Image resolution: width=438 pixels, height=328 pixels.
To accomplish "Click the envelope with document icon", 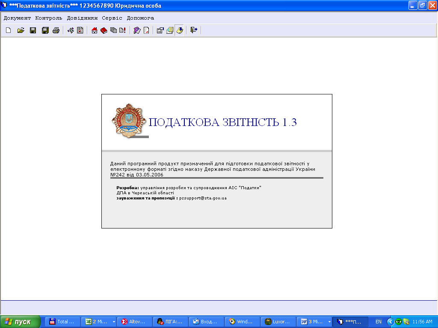I will tap(169, 30).
